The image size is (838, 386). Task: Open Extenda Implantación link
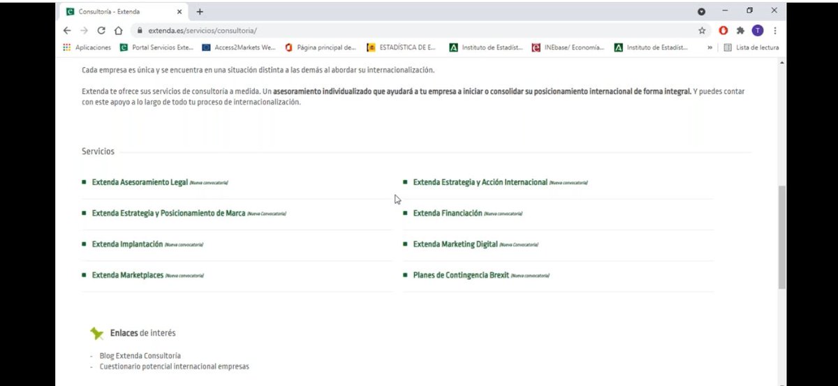pos(127,244)
